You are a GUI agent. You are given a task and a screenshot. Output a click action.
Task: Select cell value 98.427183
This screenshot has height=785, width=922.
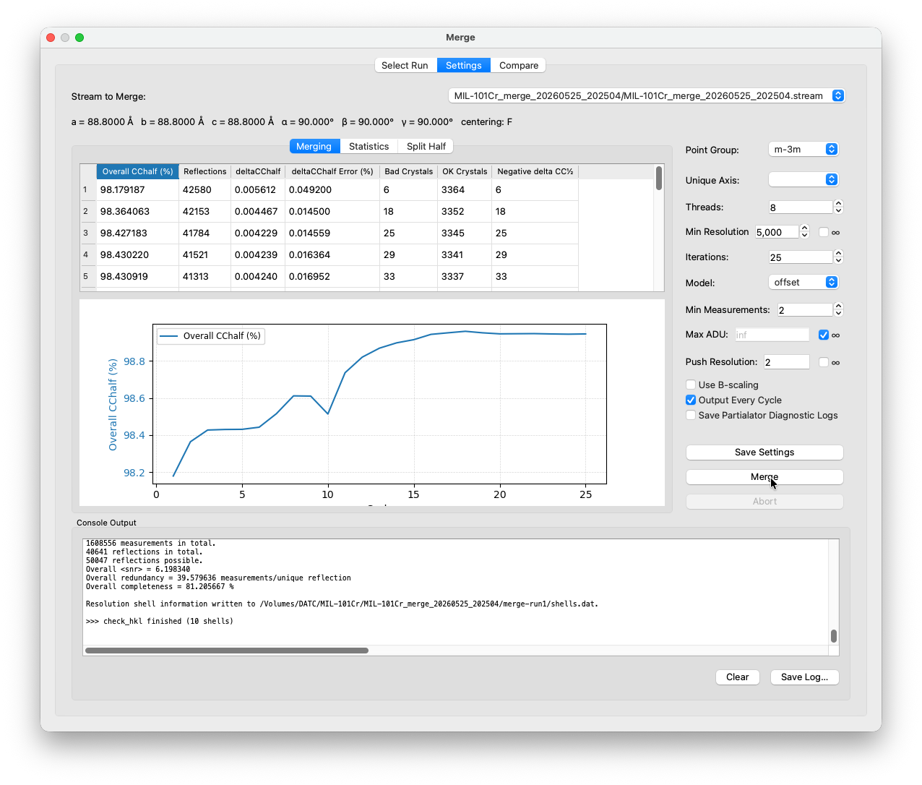(x=137, y=233)
